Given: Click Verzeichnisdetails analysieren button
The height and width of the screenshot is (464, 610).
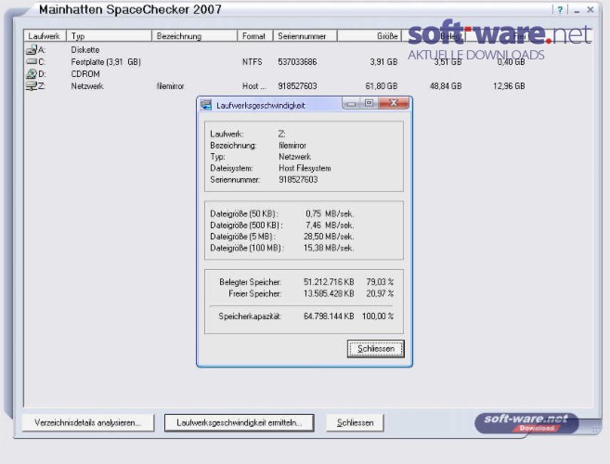Looking at the screenshot, I should coord(88,423).
